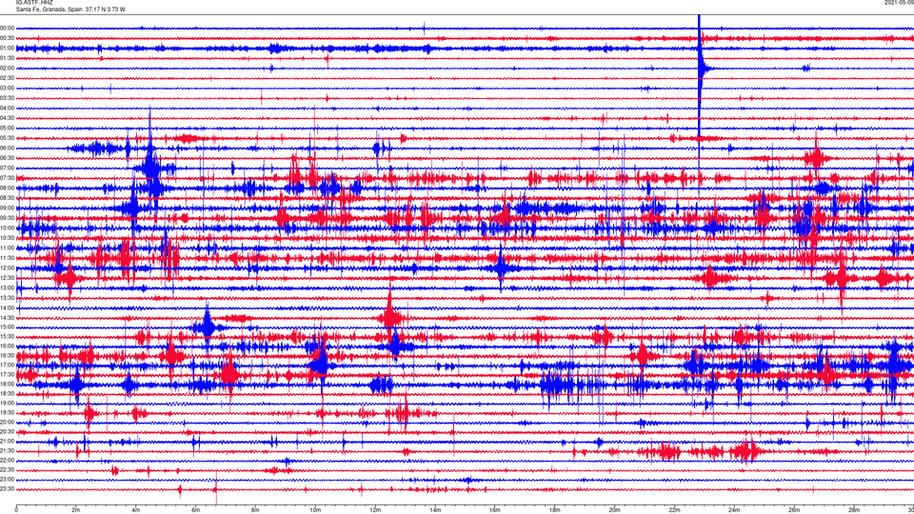Select the 09:00 trace label
Image resolution: width=914 pixels, height=514 pixels.
coord(7,208)
